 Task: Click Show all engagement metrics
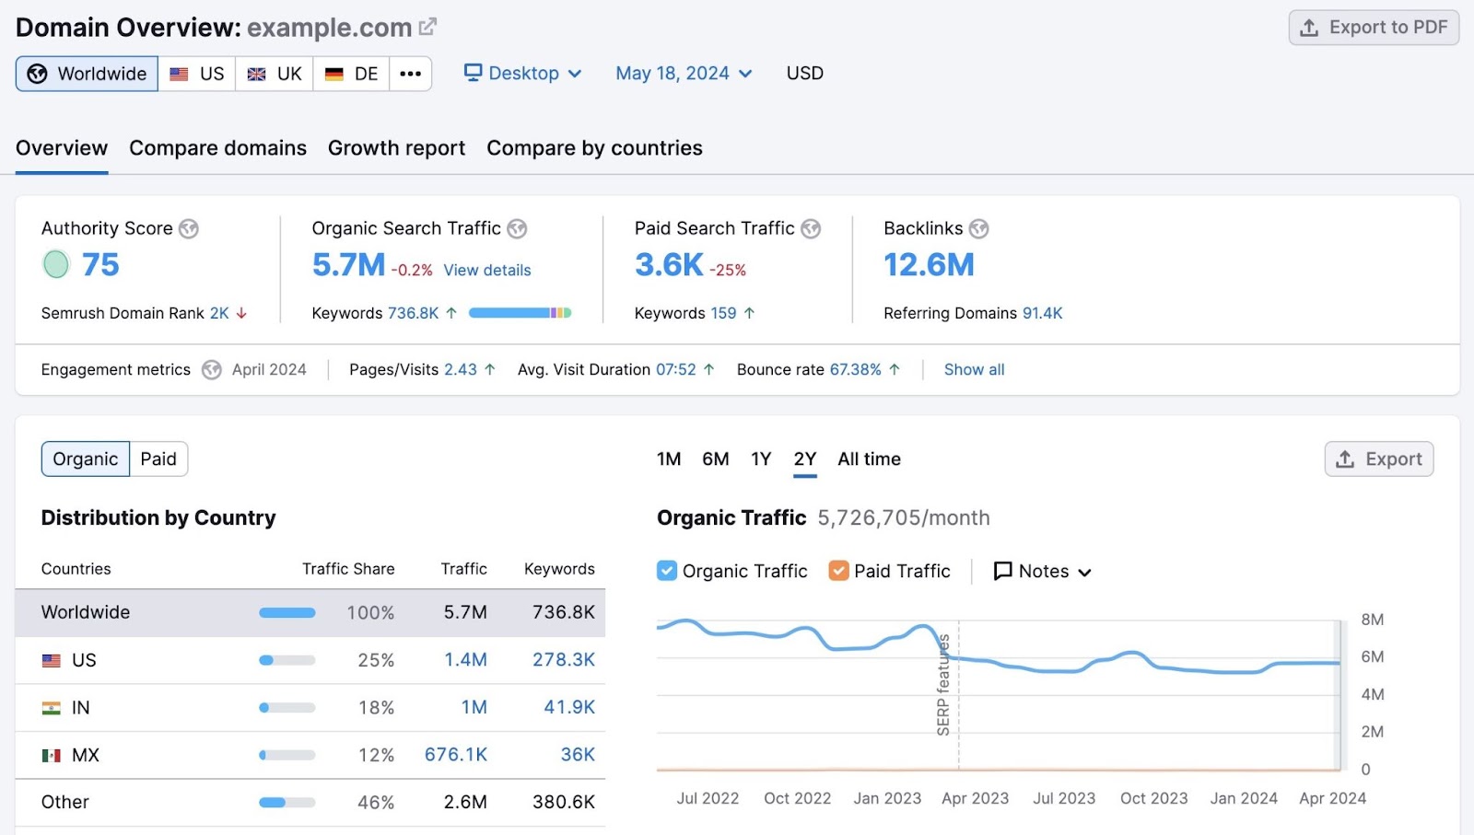tap(974, 369)
